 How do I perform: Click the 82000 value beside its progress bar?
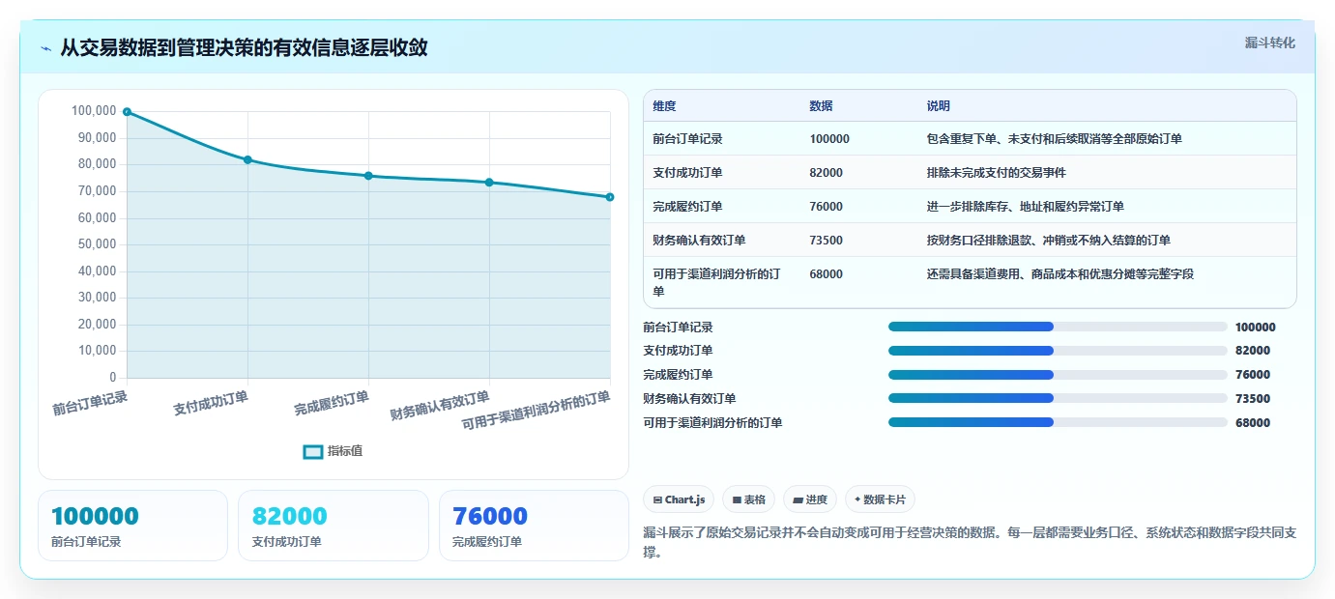tap(1253, 351)
